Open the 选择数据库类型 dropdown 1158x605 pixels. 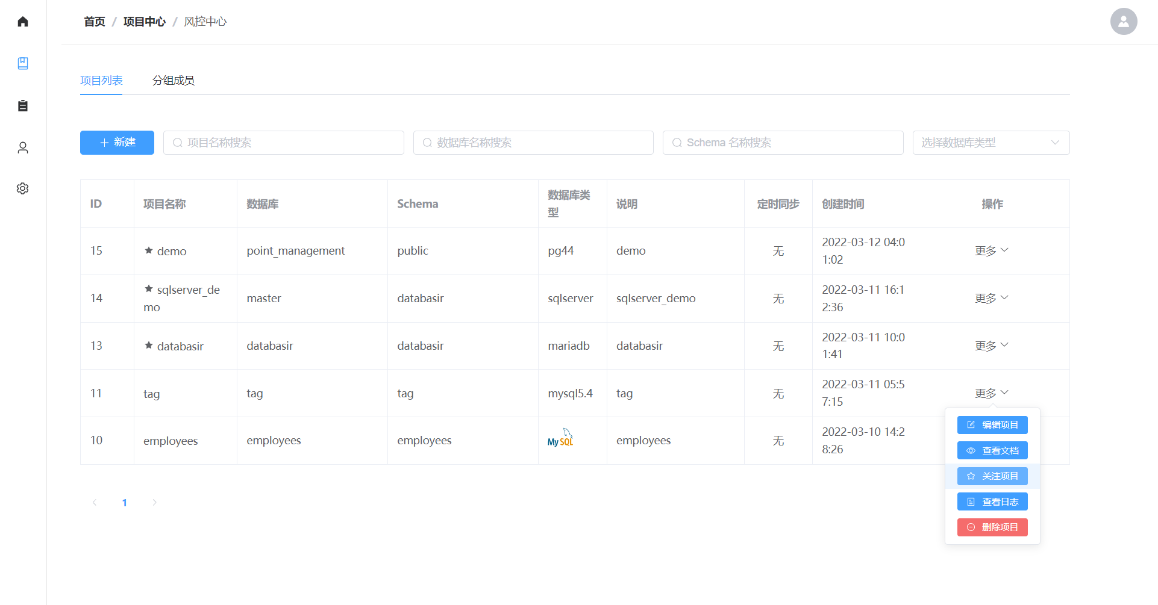(991, 143)
